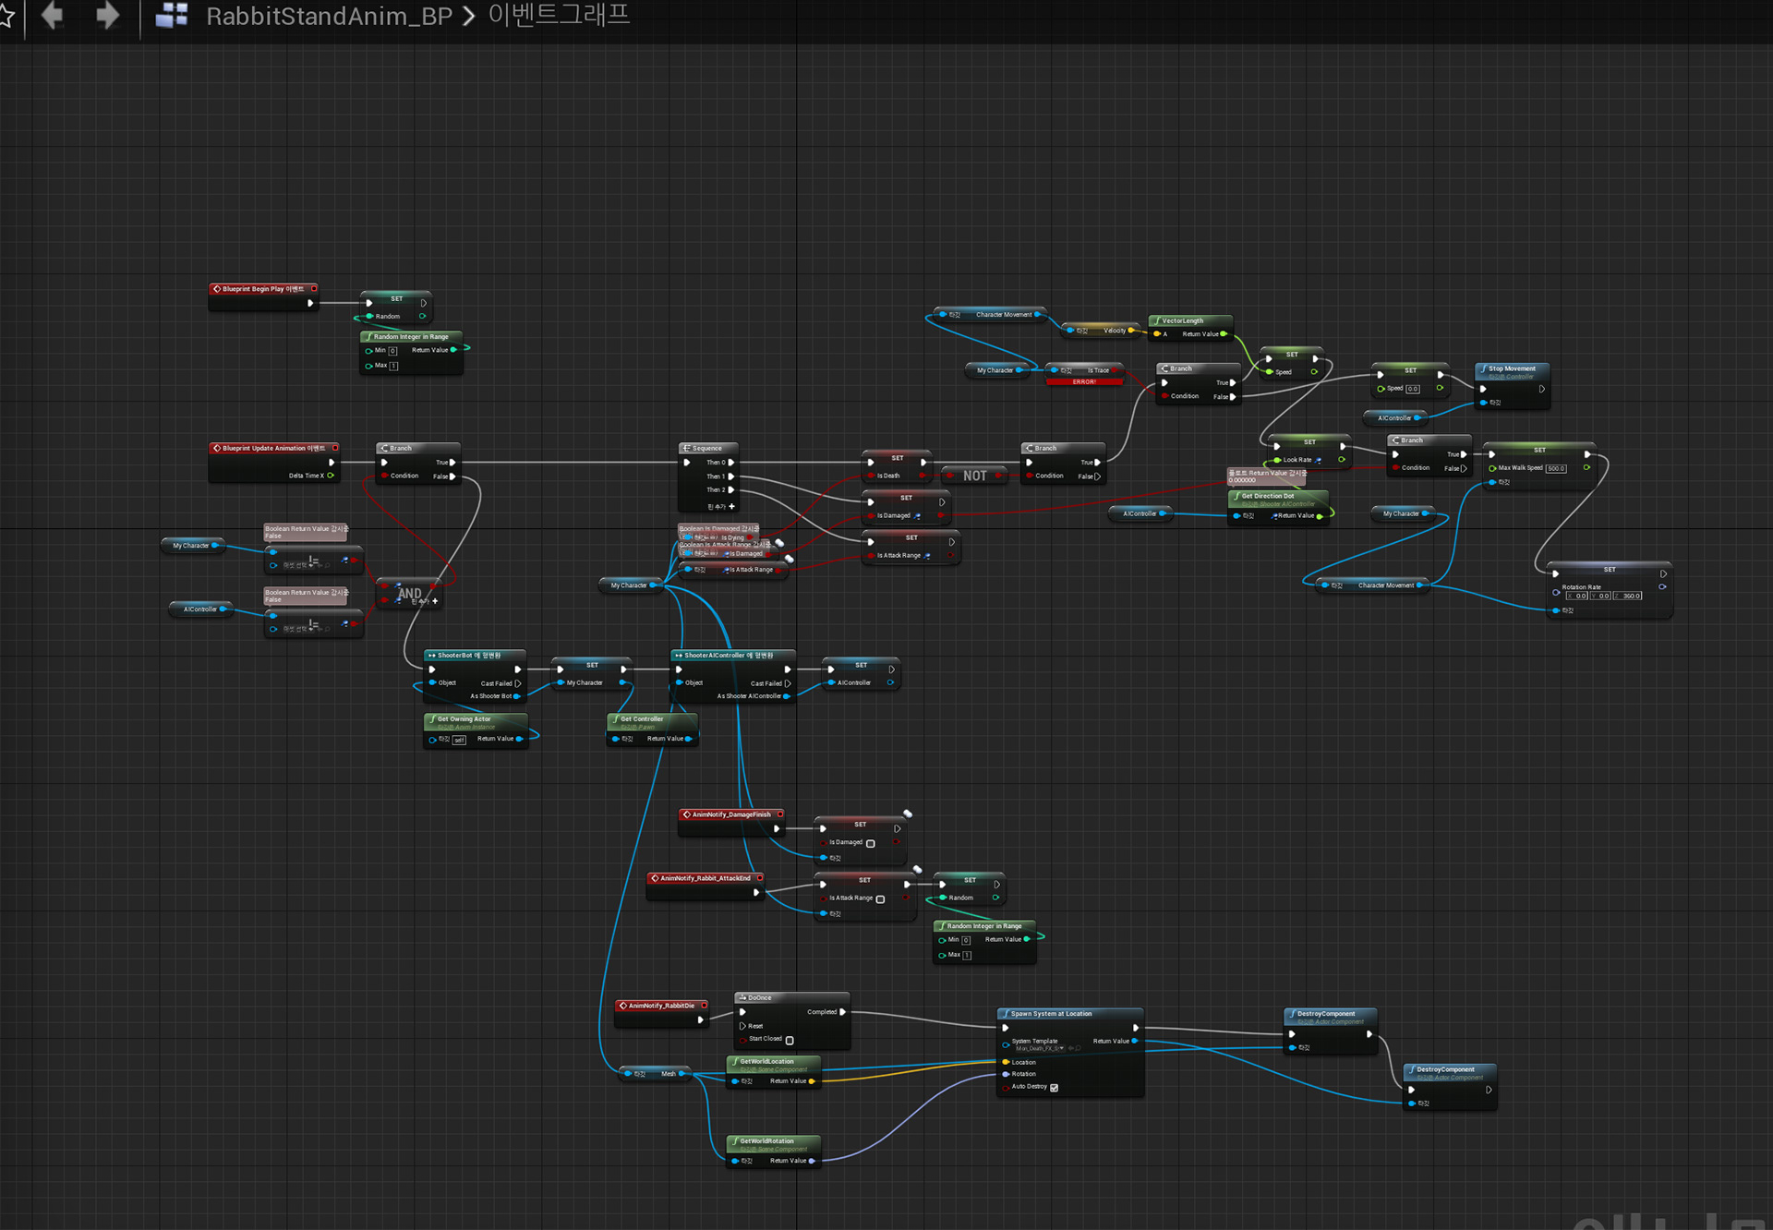This screenshot has height=1230, width=1773.
Task: Go back with the left arrow
Action: 53,16
